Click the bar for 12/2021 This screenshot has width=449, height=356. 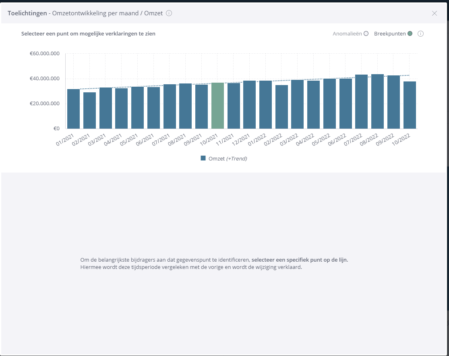(249, 105)
